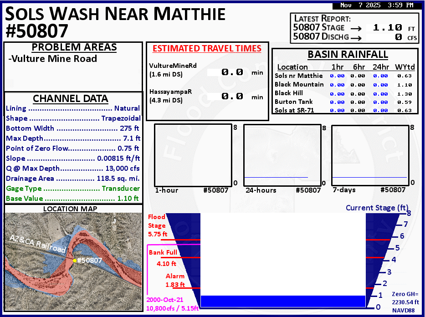This screenshot has height=317, width=425.
Task: Click the HassayampaR travel time value
Action: click(x=232, y=97)
